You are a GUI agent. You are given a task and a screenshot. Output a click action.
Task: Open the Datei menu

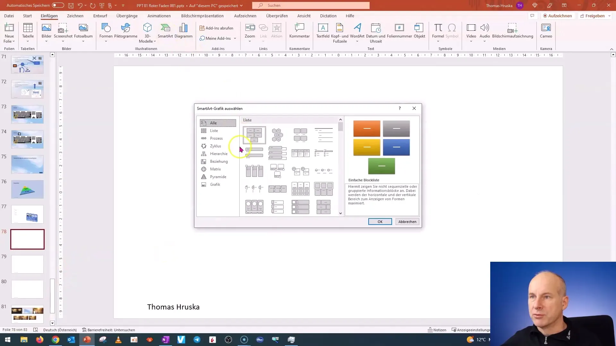tap(9, 16)
